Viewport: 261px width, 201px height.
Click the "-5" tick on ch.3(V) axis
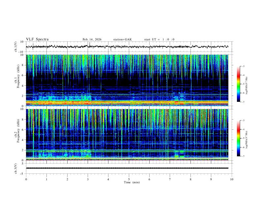click(22, 174)
